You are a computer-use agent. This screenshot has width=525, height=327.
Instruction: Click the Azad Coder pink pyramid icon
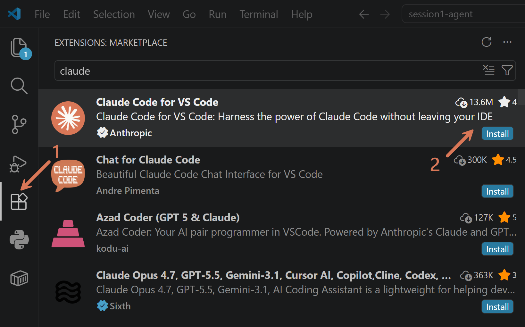pos(68,233)
